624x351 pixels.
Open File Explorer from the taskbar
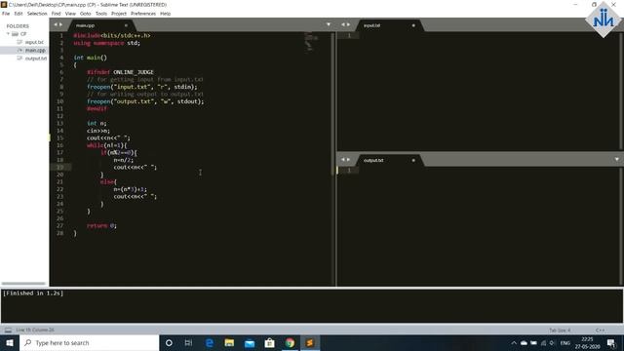[x=229, y=342]
